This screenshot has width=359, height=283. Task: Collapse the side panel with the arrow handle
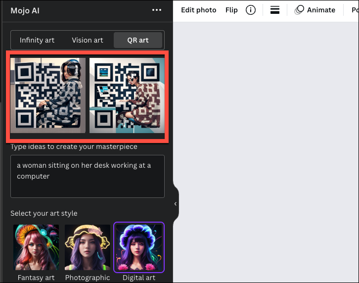pyautogui.click(x=176, y=204)
